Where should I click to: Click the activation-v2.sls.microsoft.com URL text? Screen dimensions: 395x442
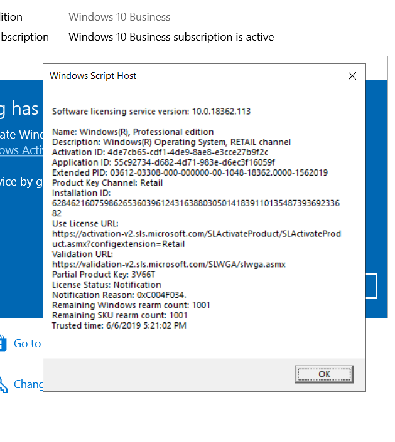click(x=197, y=239)
